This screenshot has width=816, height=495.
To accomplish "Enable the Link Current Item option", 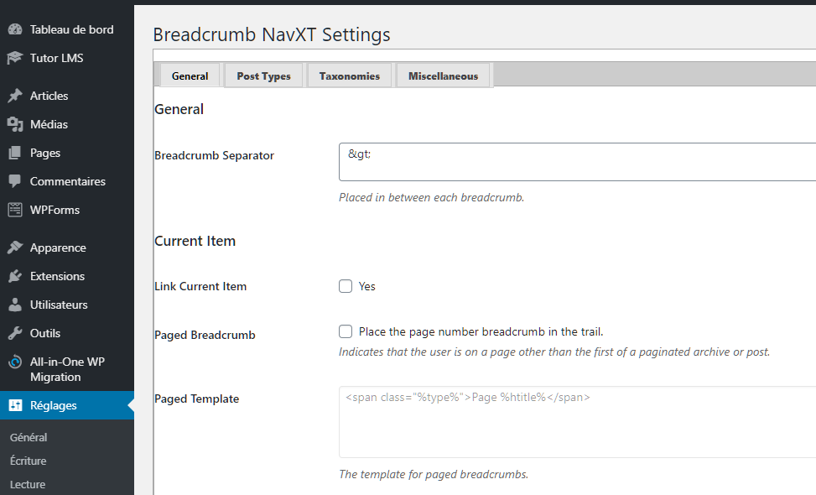I will (x=346, y=286).
